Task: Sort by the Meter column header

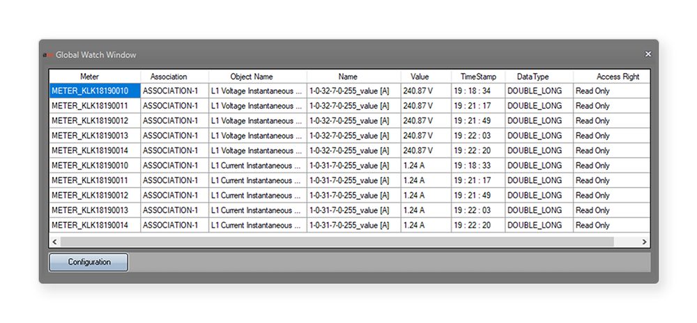Action: (x=94, y=77)
